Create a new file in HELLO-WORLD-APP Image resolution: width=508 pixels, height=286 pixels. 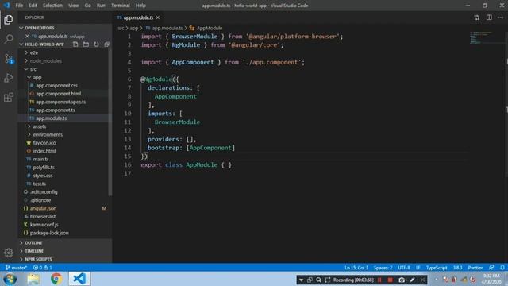(x=75, y=44)
